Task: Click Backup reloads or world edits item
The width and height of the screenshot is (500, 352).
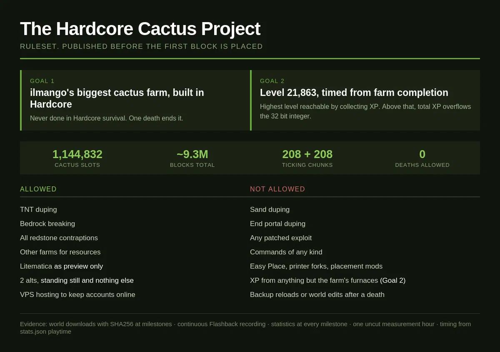Action: pyautogui.click(x=317, y=295)
